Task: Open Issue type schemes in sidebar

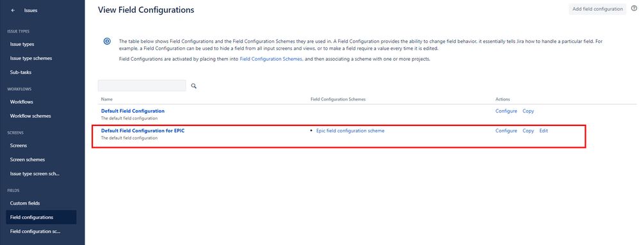Action: coord(31,58)
